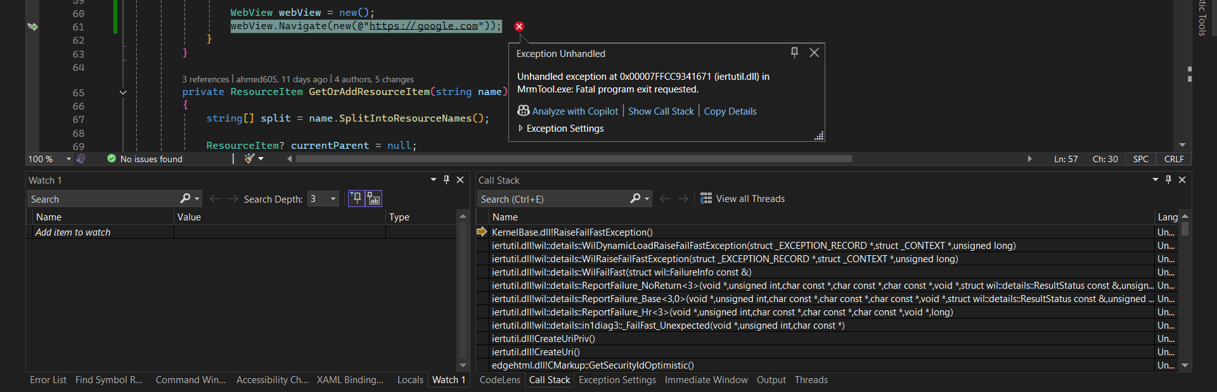Image resolution: width=1217 pixels, height=392 pixels.
Task: Pin the Exception Unhandled popup
Action: pos(794,53)
